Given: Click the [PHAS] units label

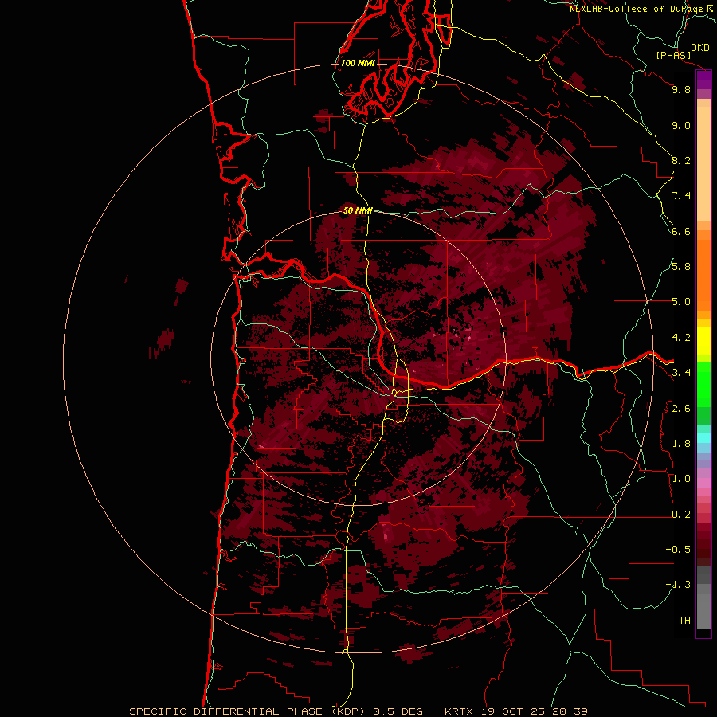Looking at the screenshot, I should click(x=673, y=55).
